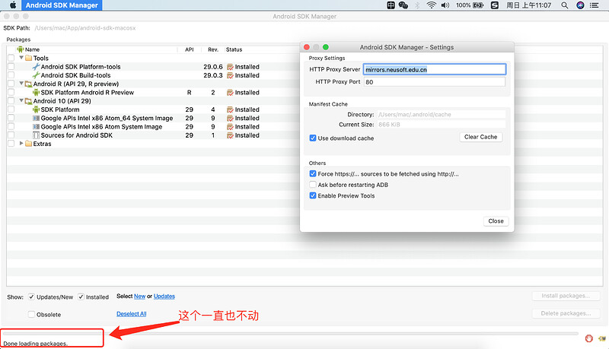Open the Wi-Fi status menu
Viewport: 609px width, 349px height.
click(x=431, y=5)
